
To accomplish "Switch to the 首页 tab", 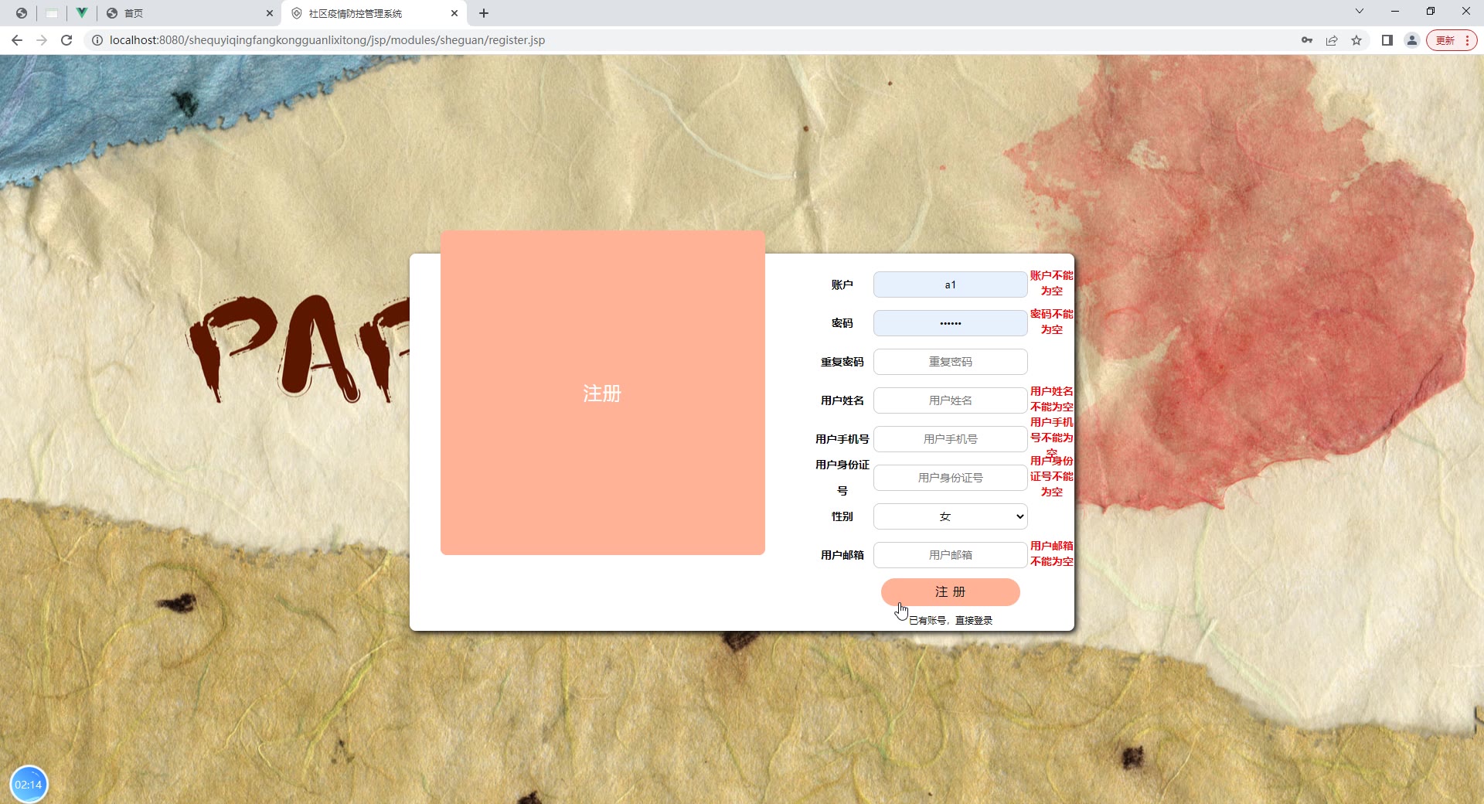I will (189, 13).
